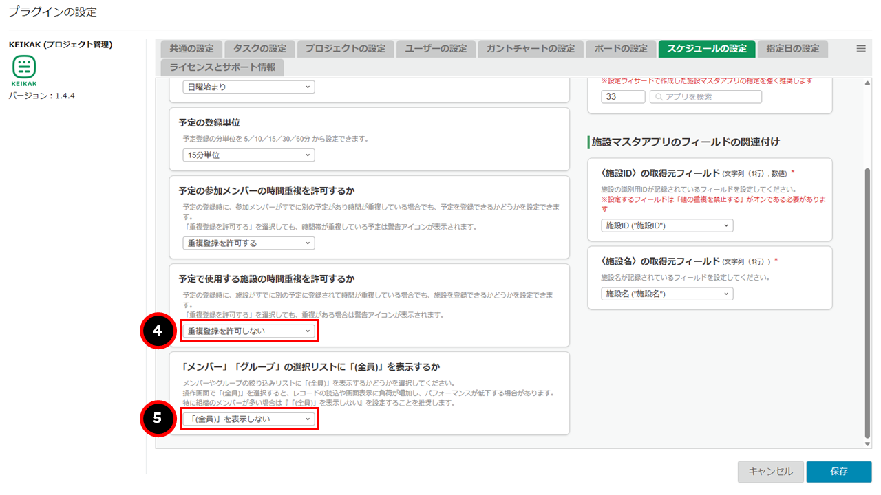This screenshot has width=881, height=495.
Task: Select the 施設ID source field dropdown
Action: (x=667, y=225)
